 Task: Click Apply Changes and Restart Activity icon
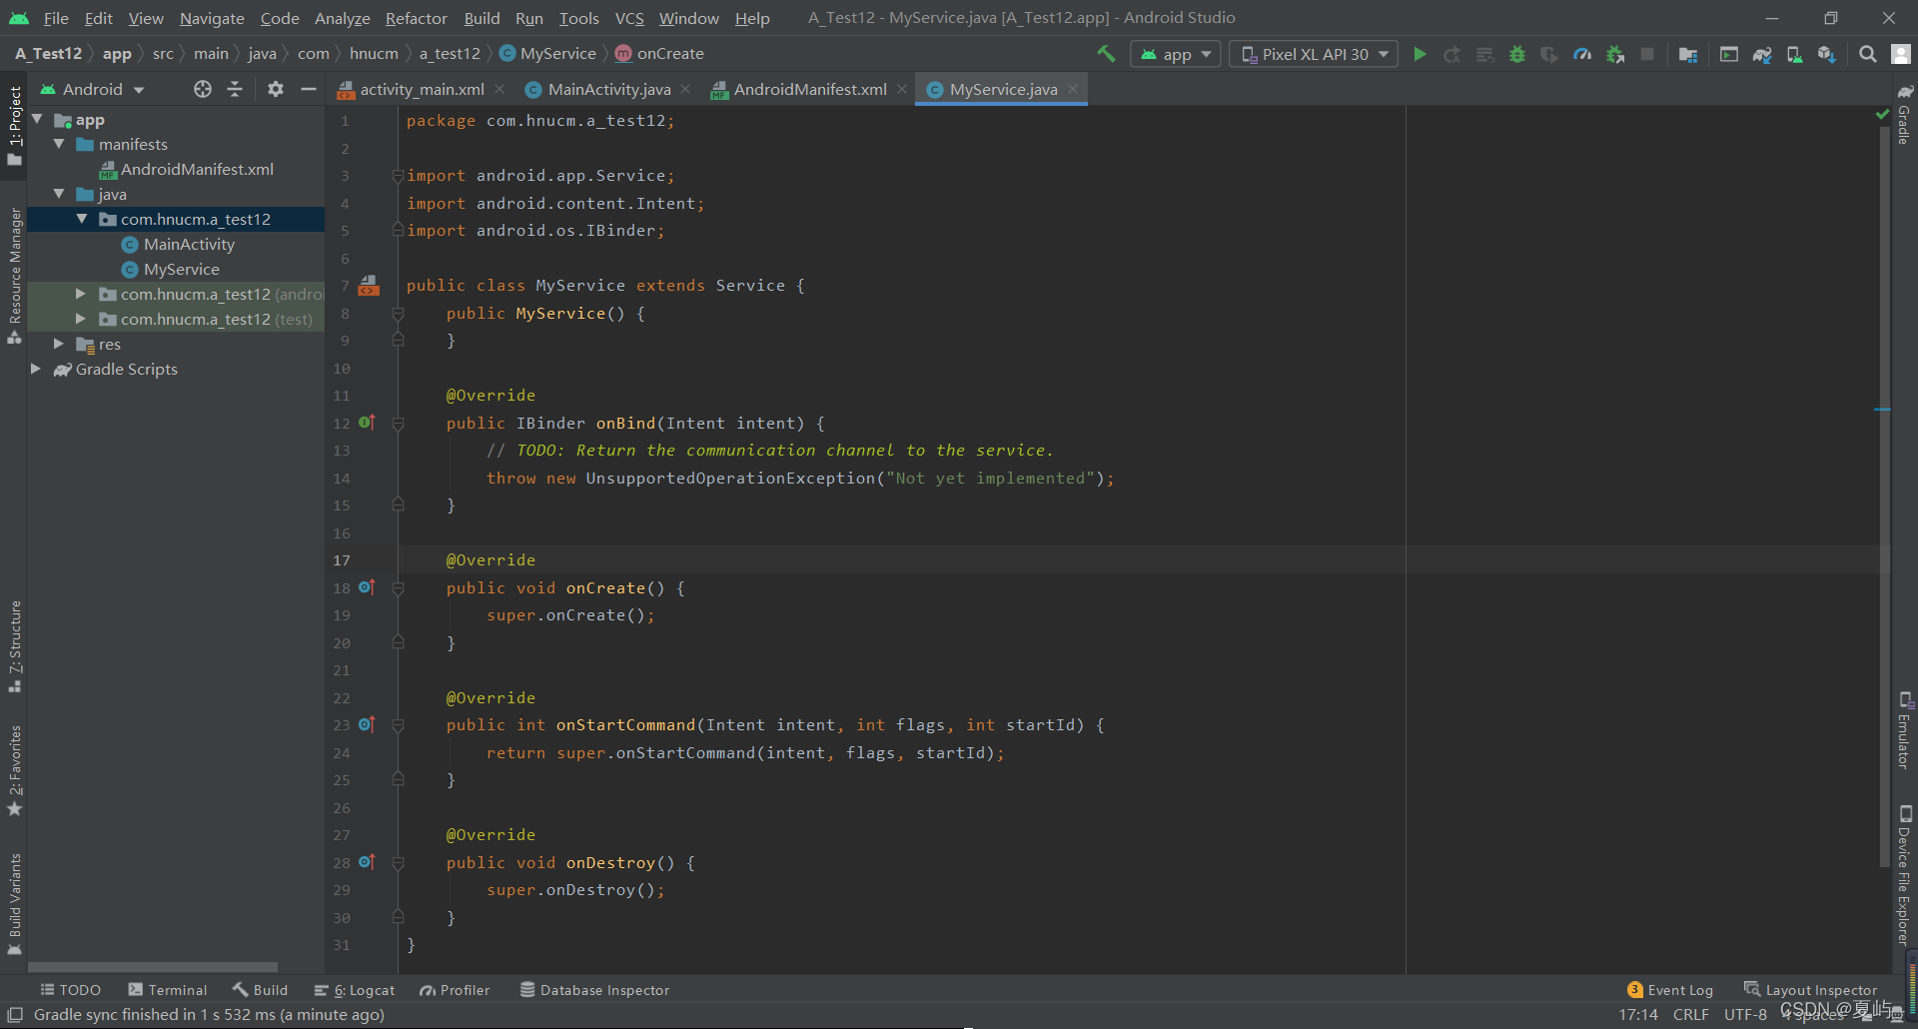click(1452, 54)
